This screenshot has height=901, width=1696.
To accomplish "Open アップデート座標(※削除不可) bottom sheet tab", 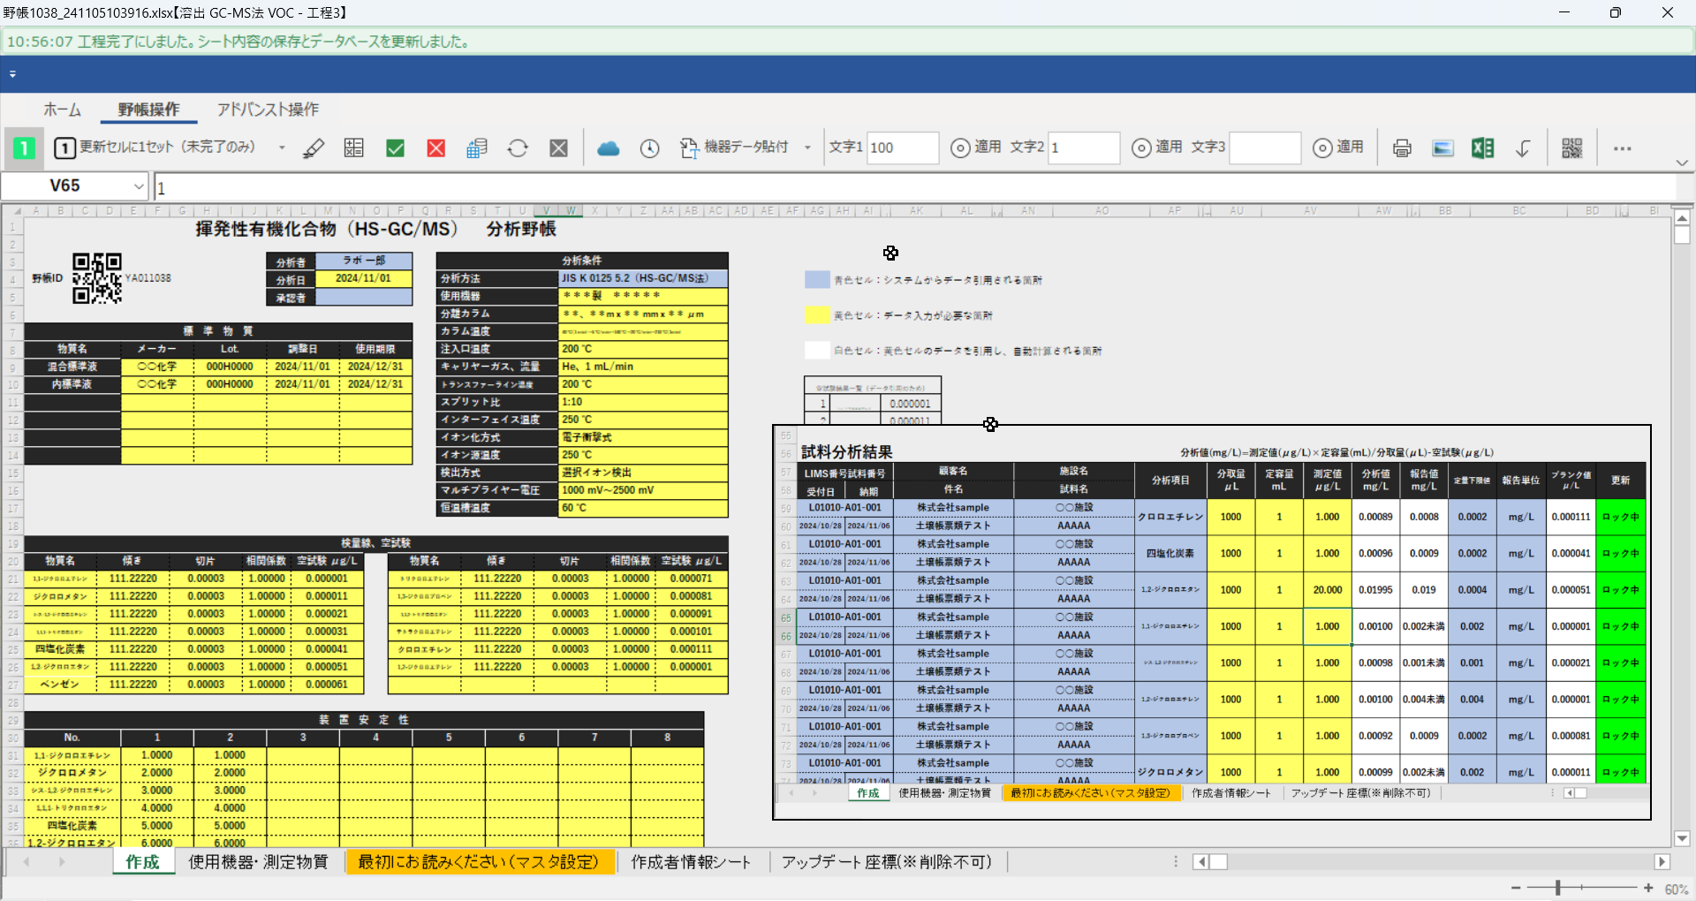I will pyautogui.click(x=886, y=862).
